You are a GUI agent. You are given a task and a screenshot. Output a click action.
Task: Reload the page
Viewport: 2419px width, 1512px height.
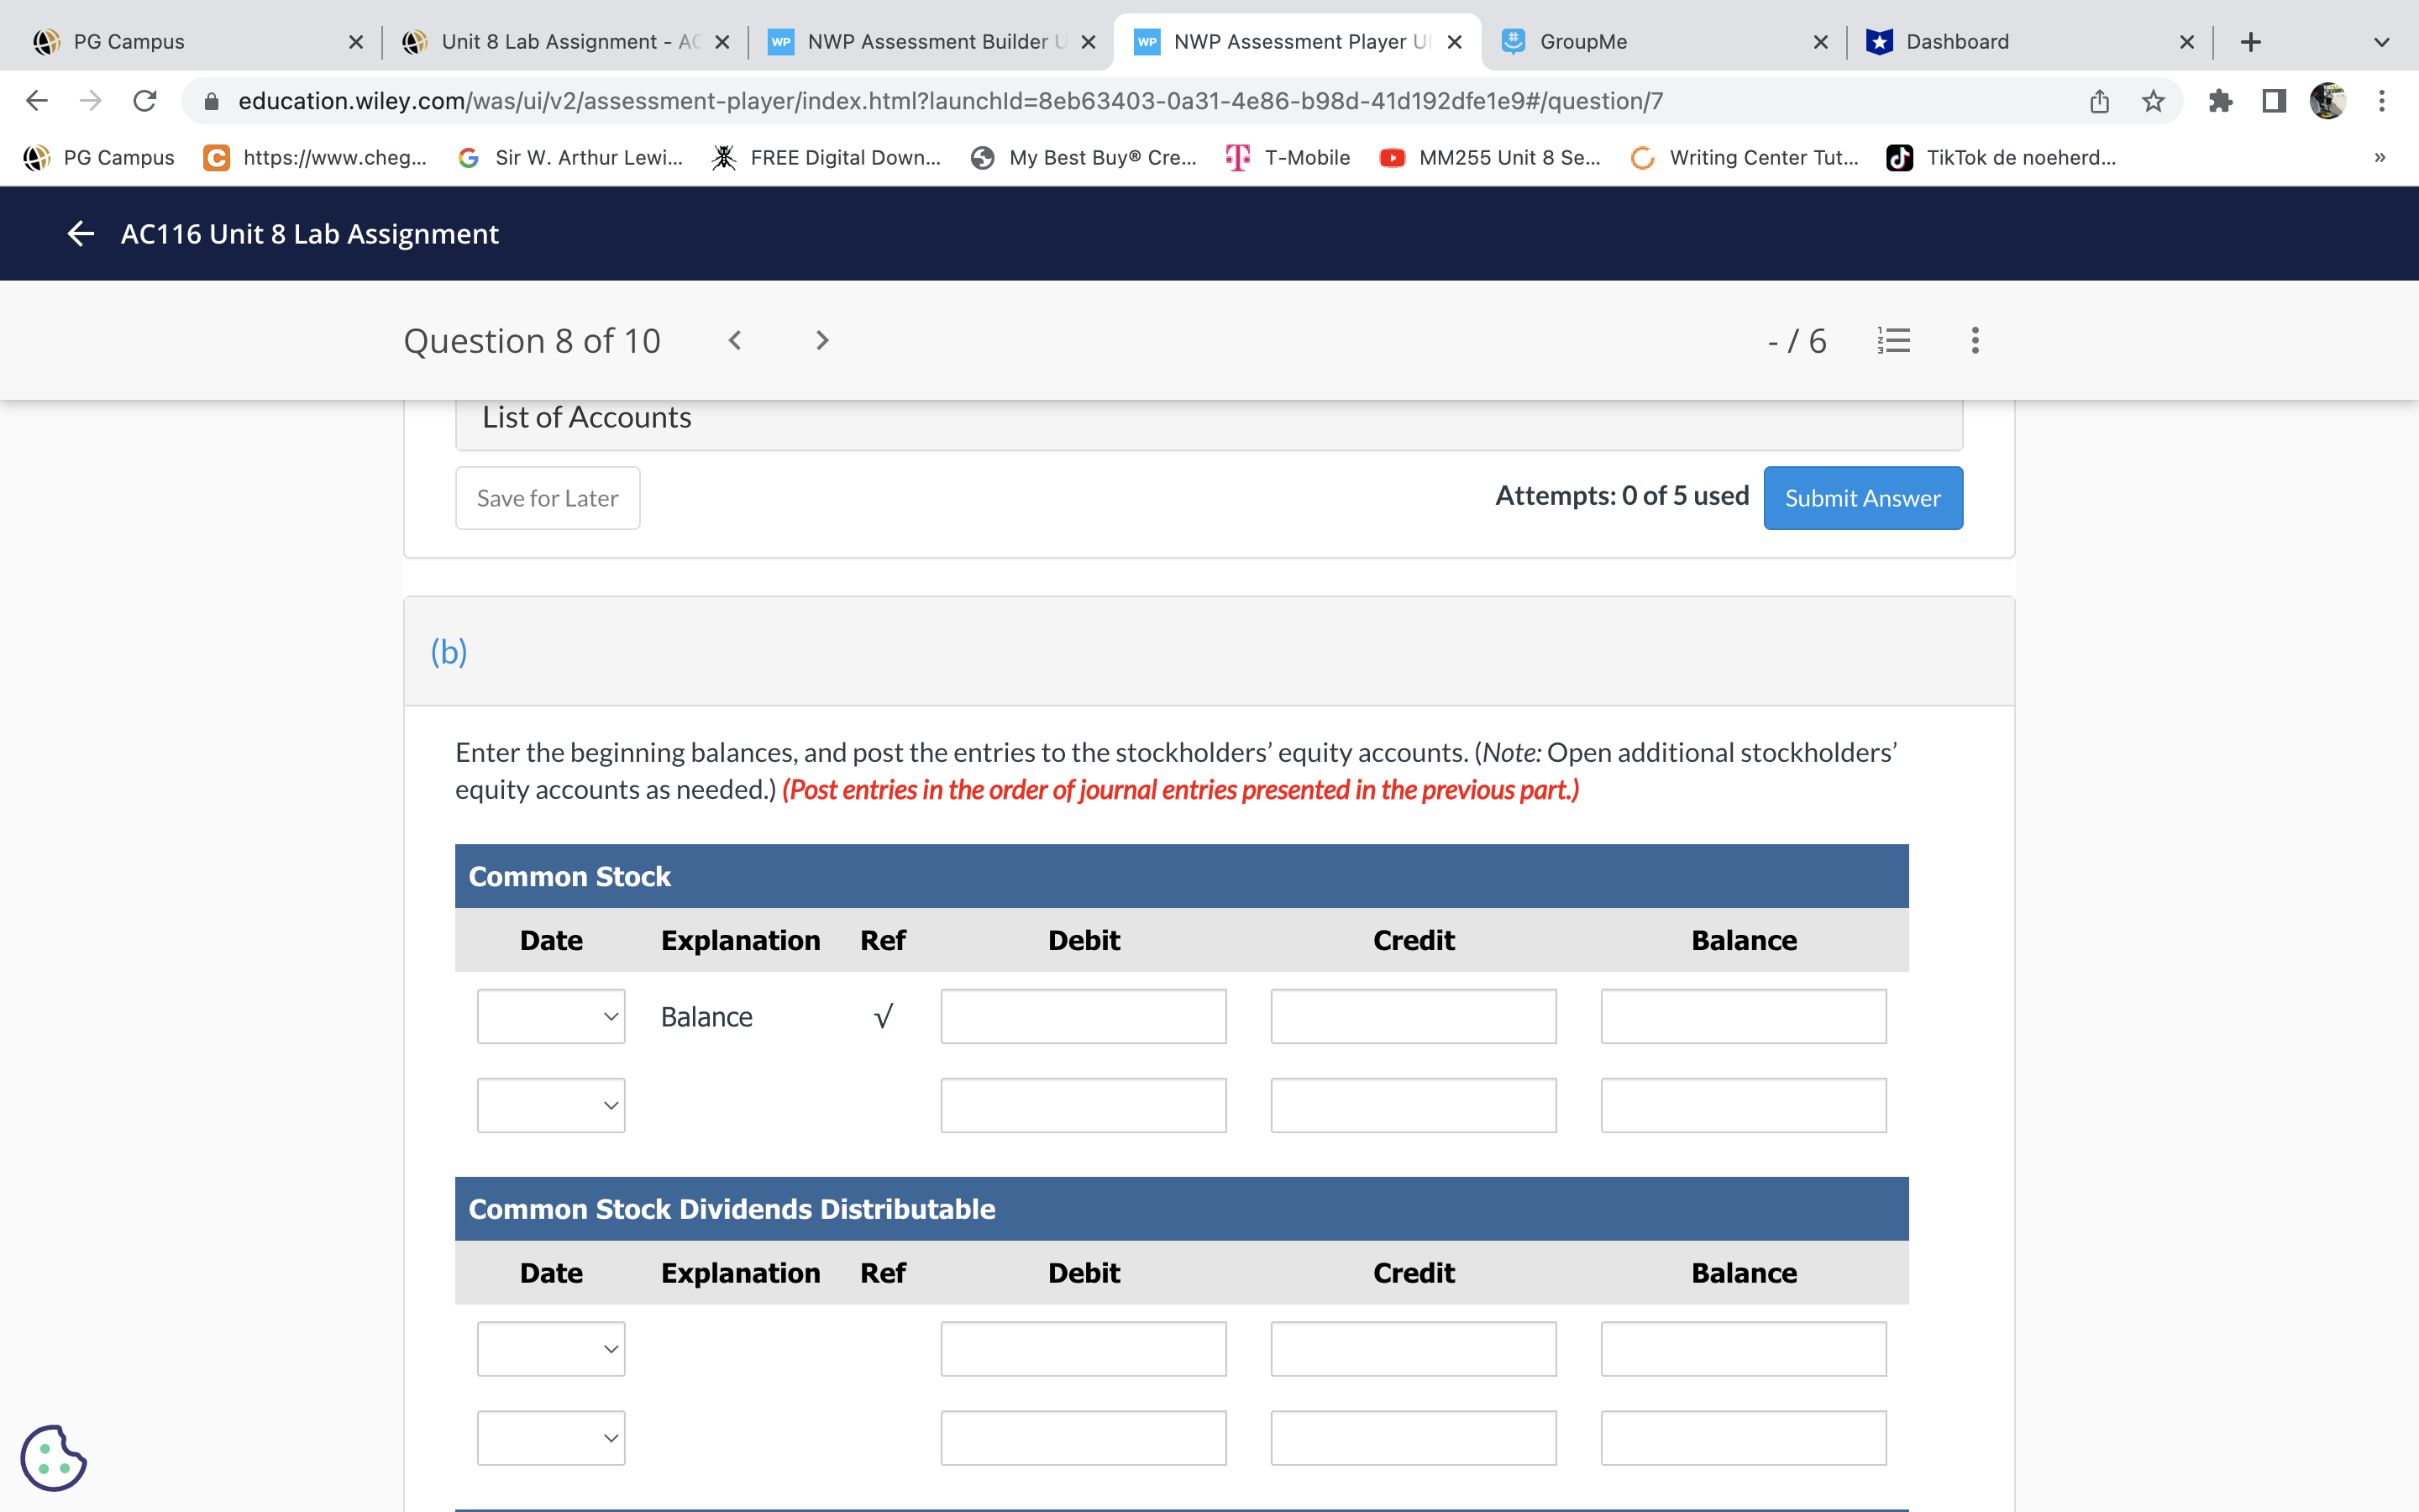(145, 101)
